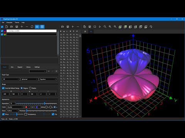Screen dimensions: 185x138
Task: Save equations using the equation toolbar floppy icon
Action: tap(17, 27)
